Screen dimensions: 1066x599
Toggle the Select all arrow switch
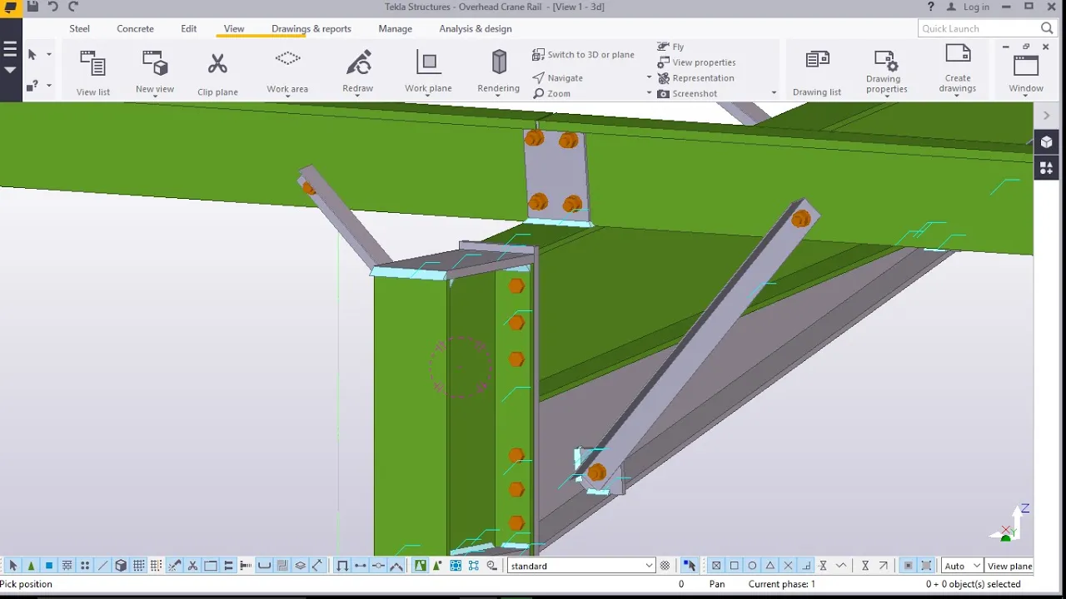[x=13, y=566]
